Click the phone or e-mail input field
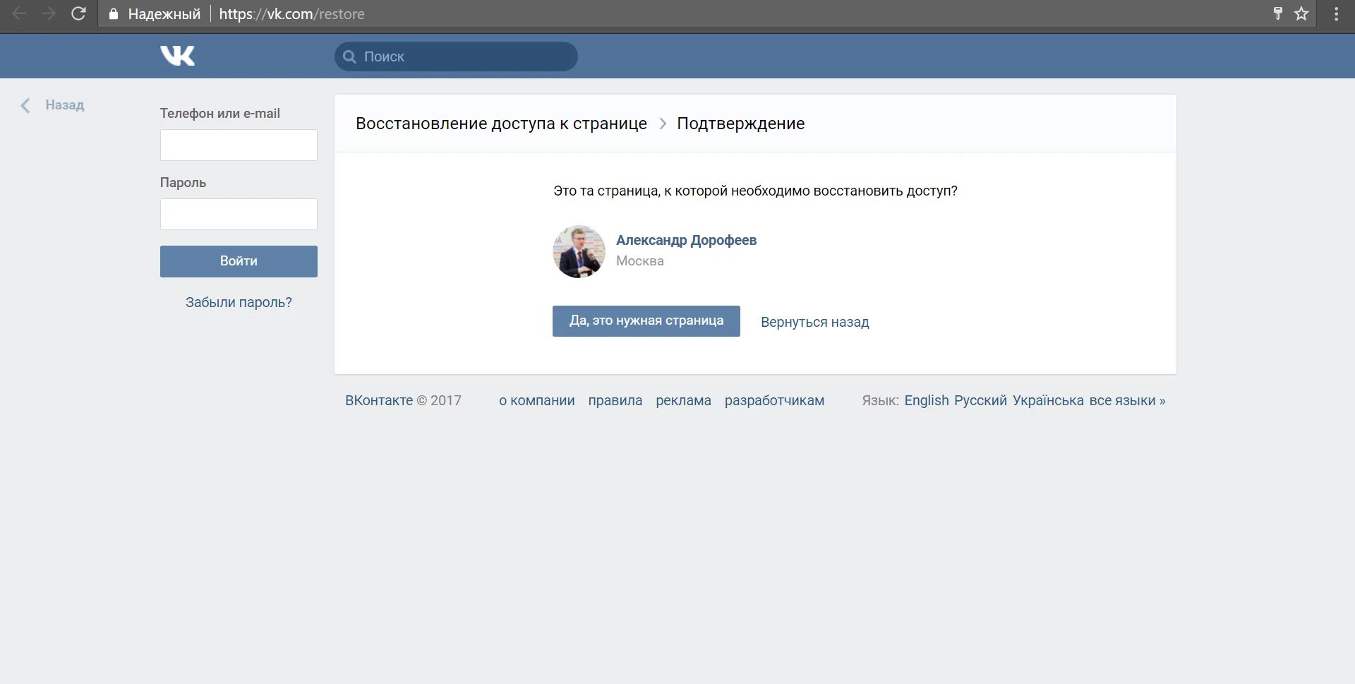Screen dimensions: 1355x684 coord(238,145)
